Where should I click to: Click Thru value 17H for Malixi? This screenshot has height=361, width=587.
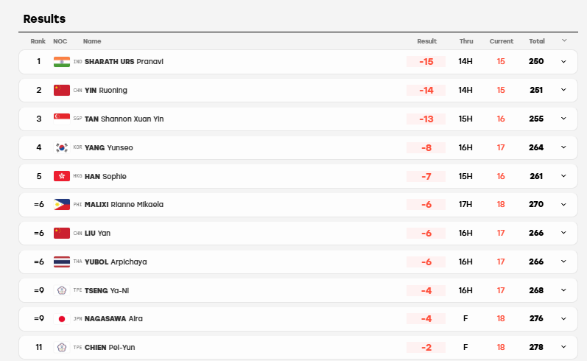coord(465,204)
